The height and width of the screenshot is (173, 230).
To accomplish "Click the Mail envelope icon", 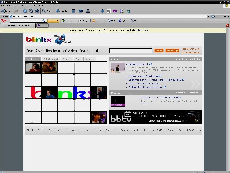I will (80, 11).
